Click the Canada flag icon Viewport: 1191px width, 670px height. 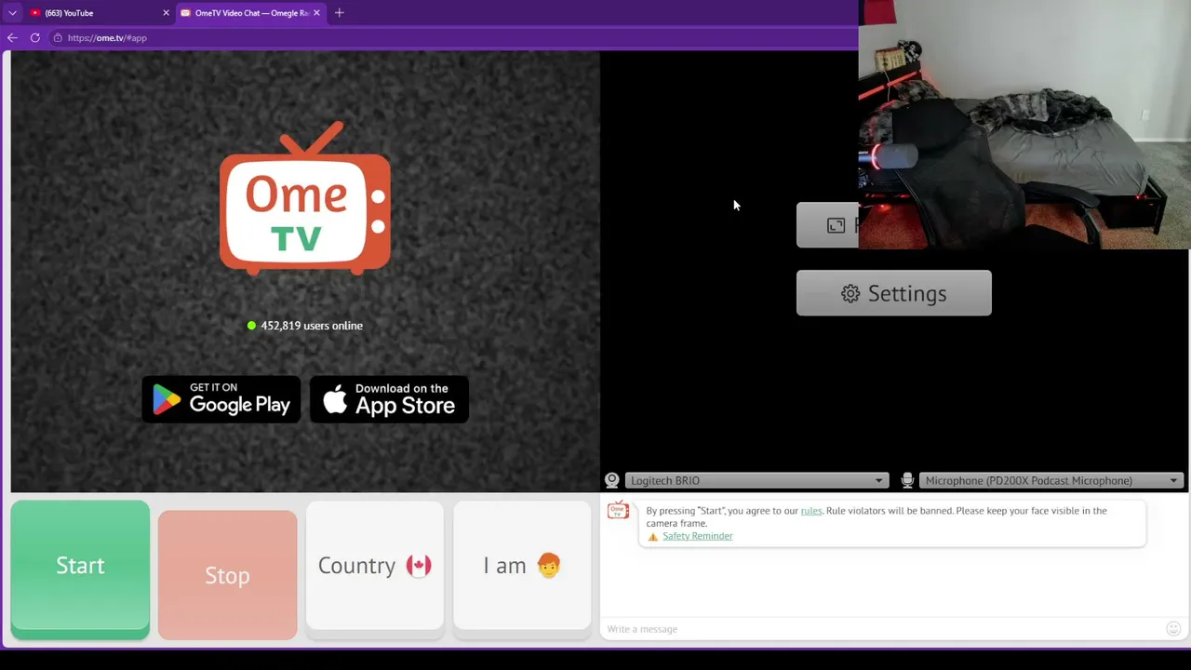coord(419,565)
